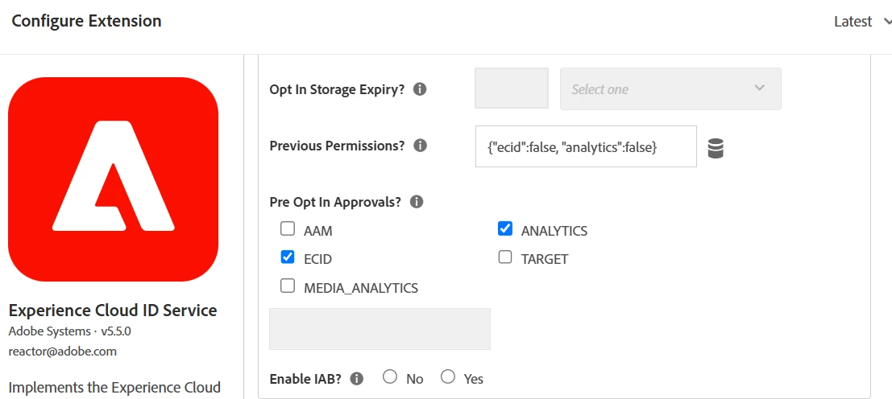Click the gray field below MEDIA_ANALYTICS

[380, 329]
